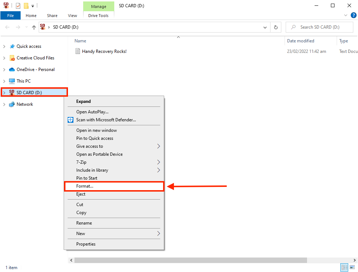The width and height of the screenshot is (358, 272).
Task: Switch to the Home ribbon tab
Action: click(31, 16)
